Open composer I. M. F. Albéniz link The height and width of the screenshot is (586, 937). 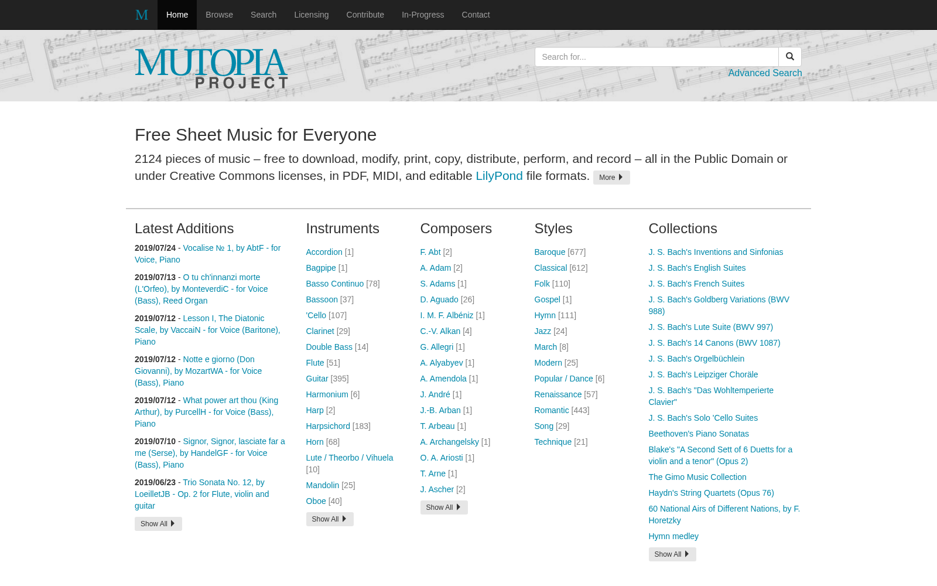(x=447, y=315)
